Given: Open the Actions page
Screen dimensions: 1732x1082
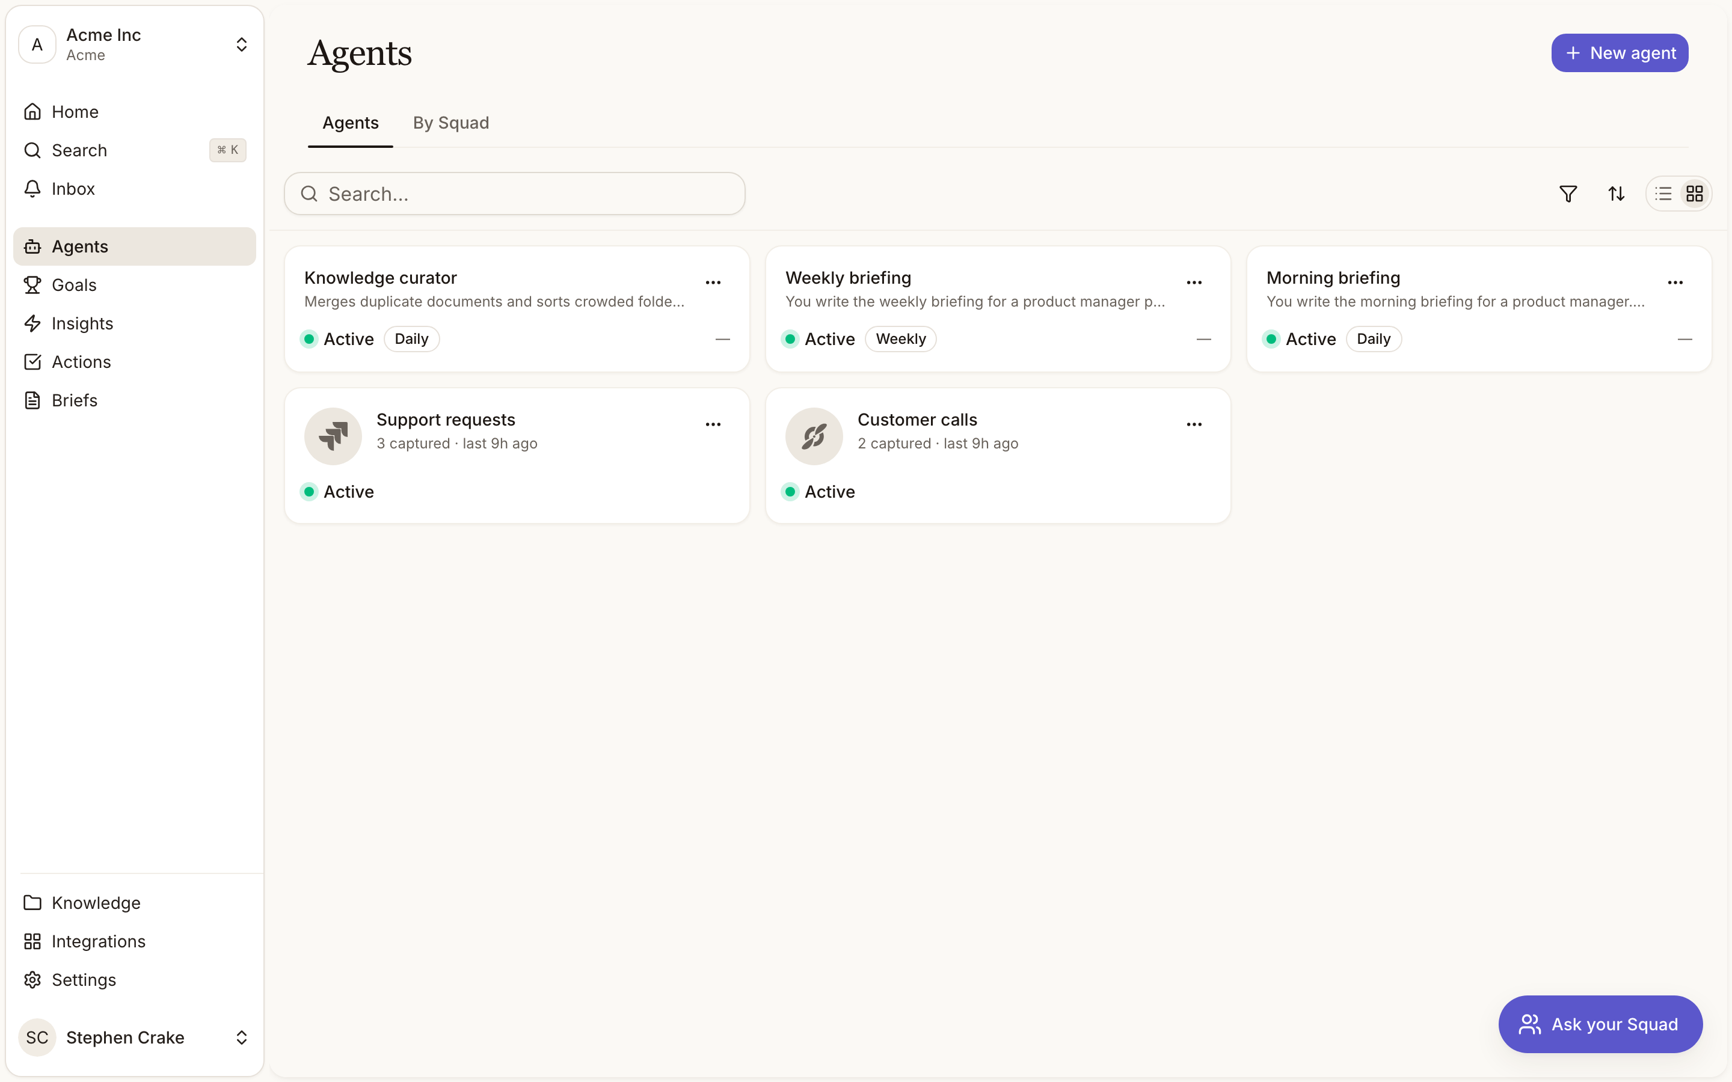Looking at the screenshot, I should click(135, 362).
